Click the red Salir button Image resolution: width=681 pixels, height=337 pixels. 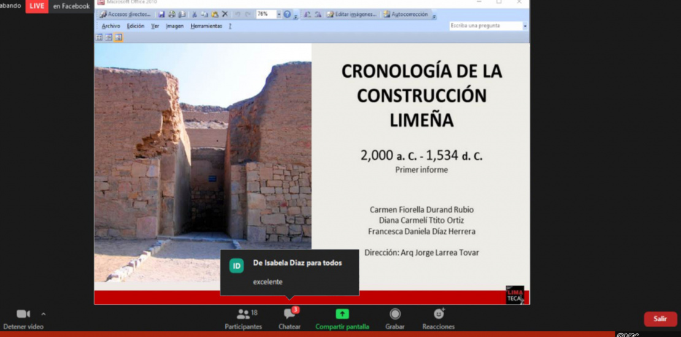point(660,319)
